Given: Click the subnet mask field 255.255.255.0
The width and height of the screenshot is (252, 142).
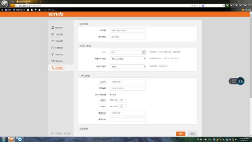Looking at the screenshot, I should (128, 88).
